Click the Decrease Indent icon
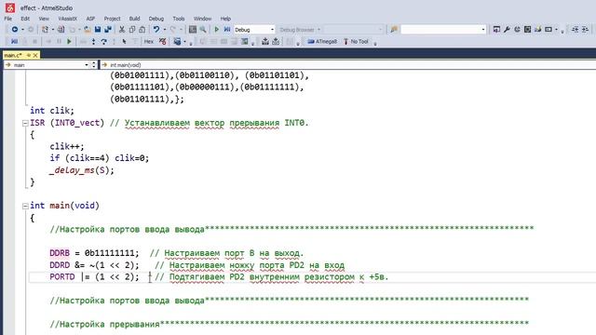 pyautogui.click(x=575, y=29)
